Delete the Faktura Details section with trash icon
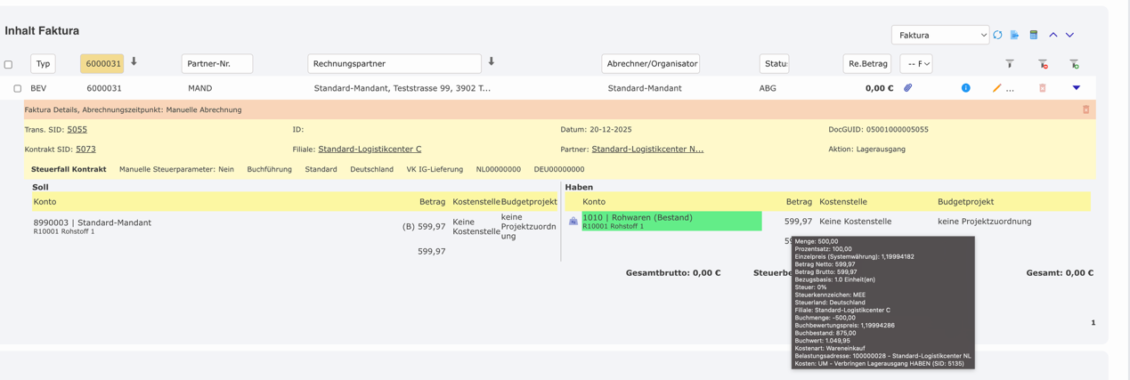The height and width of the screenshot is (380, 1130). (1085, 110)
